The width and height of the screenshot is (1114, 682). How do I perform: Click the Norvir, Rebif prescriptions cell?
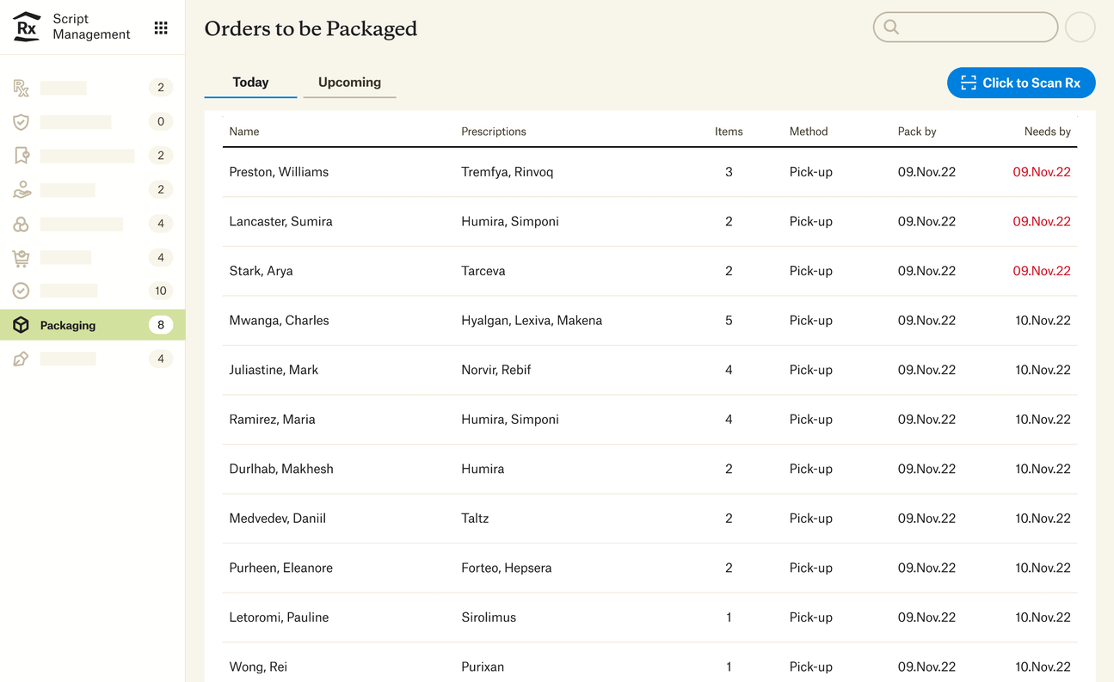496,370
